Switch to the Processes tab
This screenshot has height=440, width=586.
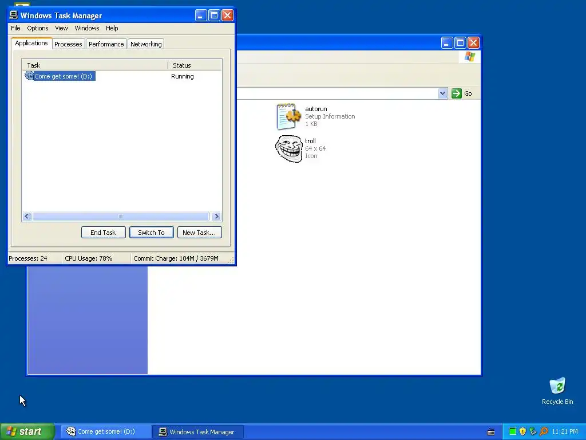pyautogui.click(x=68, y=44)
